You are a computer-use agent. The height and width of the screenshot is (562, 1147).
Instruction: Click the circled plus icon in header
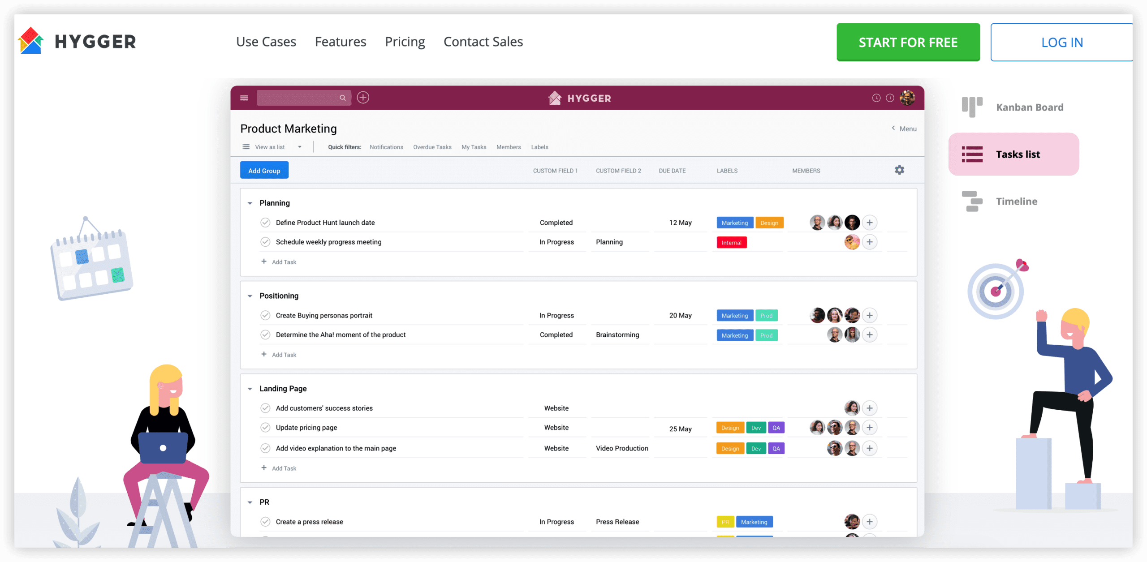363,98
